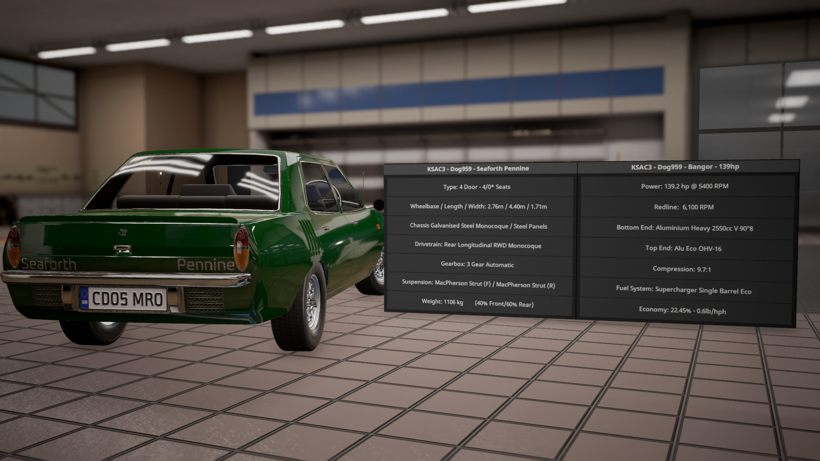Click the chrome trunk lock handle

point(122,249)
